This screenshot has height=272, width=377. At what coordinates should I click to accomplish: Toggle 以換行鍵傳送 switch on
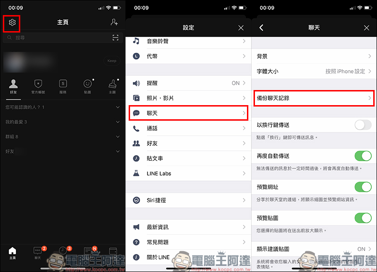coord(363,125)
